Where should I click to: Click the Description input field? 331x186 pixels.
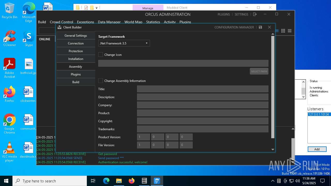click(202, 97)
